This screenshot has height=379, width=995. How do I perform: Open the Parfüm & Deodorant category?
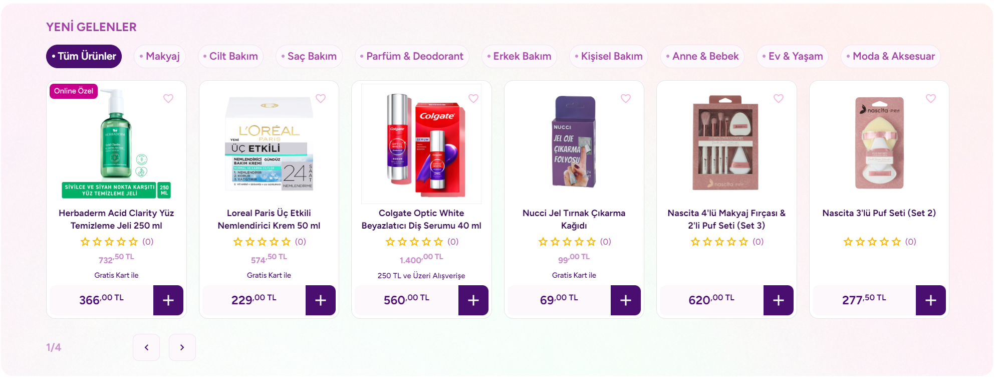[412, 56]
